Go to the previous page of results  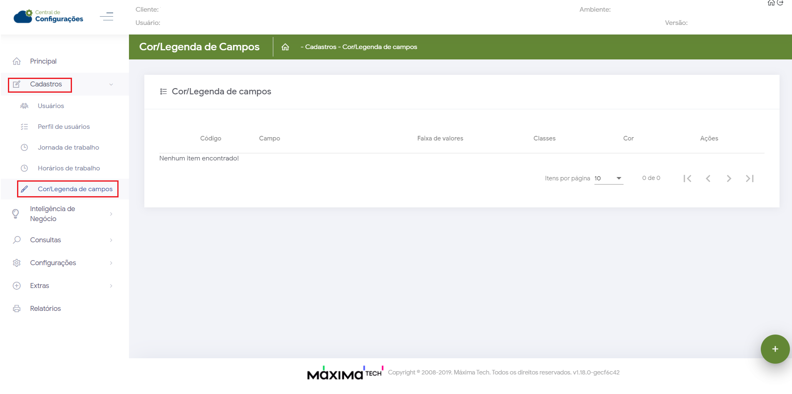click(708, 178)
